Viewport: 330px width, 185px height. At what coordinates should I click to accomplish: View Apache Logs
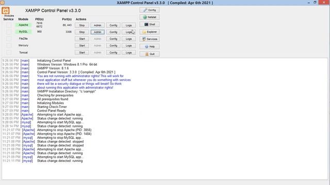(128, 25)
